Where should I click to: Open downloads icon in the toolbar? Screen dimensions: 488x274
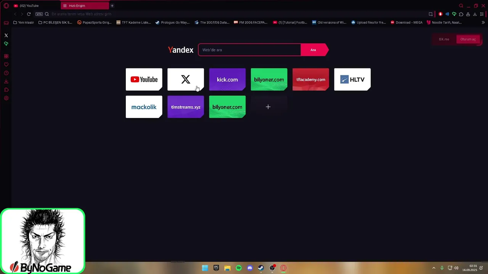(x=475, y=14)
